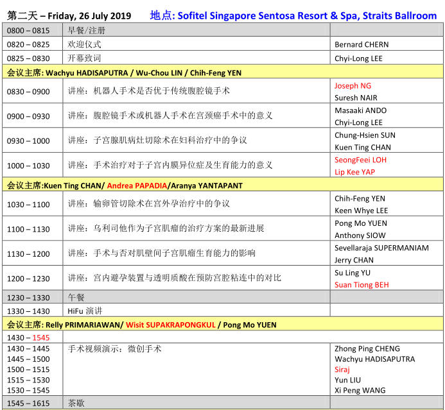Click chair row starting 'Wachyu HADISAPUTRA / Wu-Chou LIN'

pos(222,73)
